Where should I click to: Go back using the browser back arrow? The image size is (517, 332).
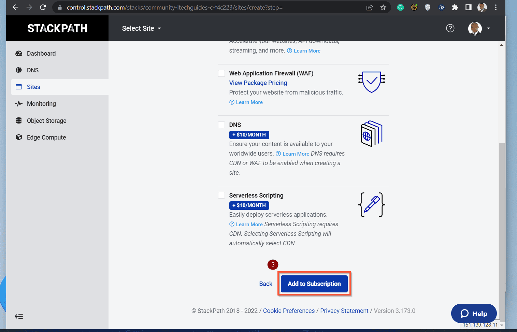(16, 7)
